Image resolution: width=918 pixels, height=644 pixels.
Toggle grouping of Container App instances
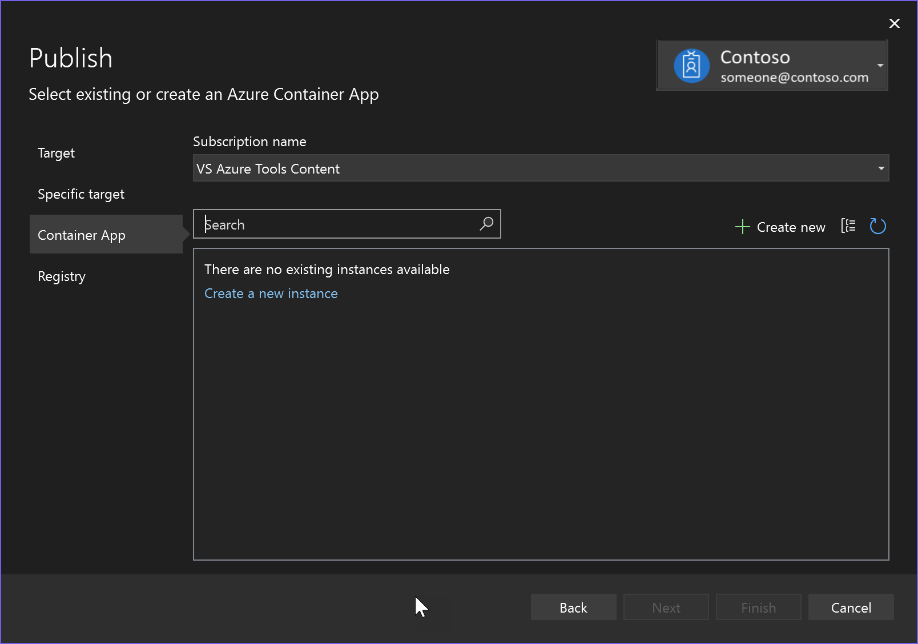[x=848, y=226]
